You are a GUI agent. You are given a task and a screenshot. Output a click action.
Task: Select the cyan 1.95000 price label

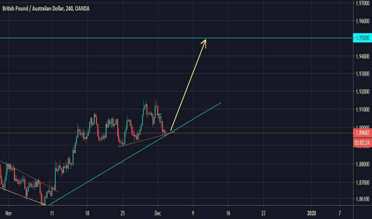(362, 38)
